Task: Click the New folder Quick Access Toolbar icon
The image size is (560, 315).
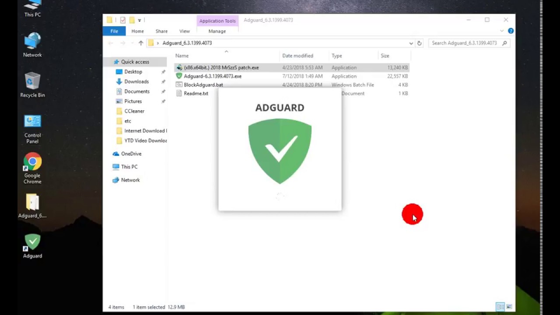Action: 132,20
